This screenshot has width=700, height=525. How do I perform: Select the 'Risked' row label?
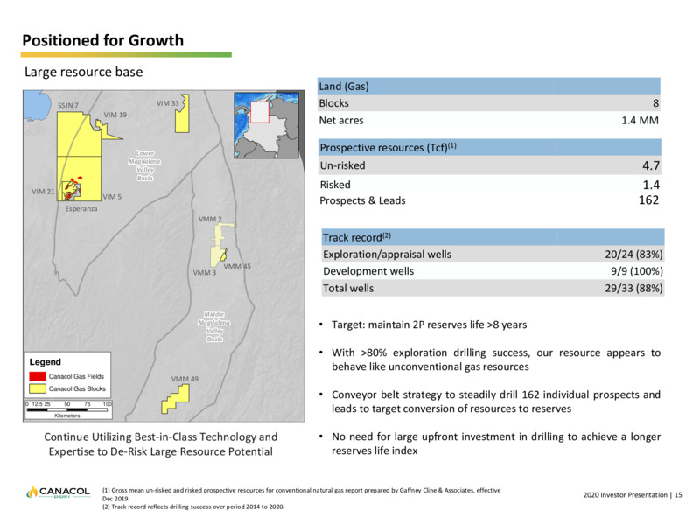click(335, 185)
